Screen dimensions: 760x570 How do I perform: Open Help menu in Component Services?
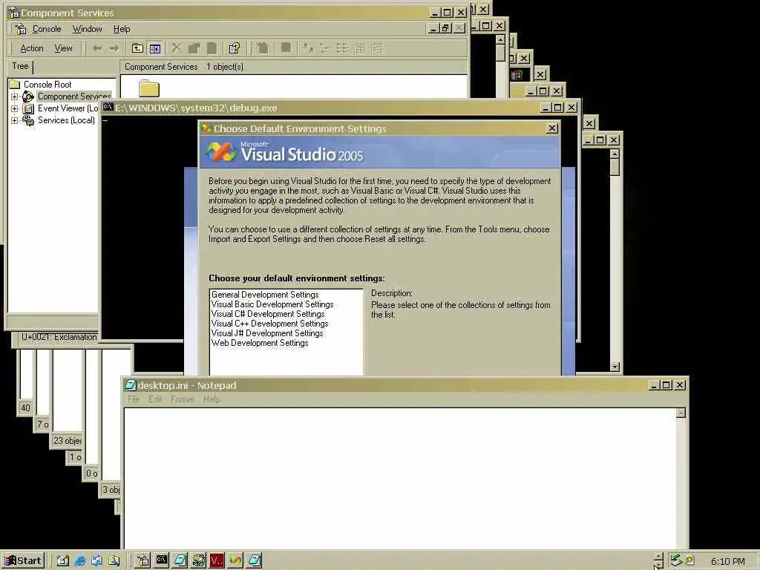(x=122, y=29)
